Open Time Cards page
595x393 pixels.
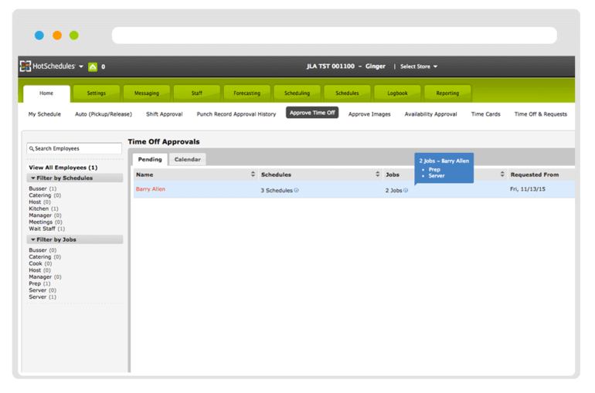tap(486, 114)
